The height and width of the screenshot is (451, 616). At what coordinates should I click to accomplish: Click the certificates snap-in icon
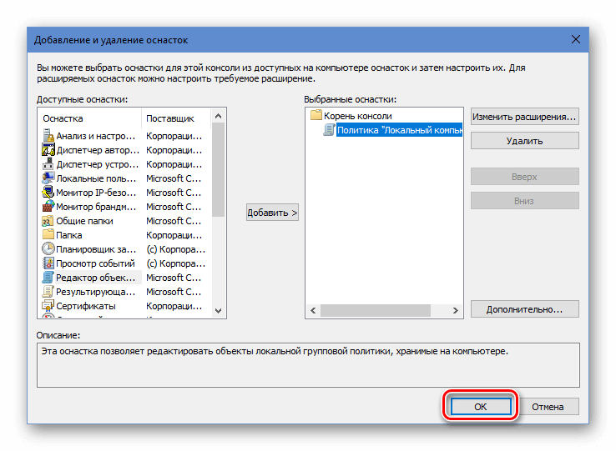48,305
